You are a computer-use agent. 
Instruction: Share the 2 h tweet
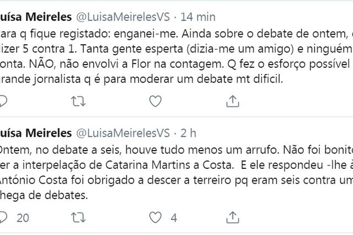point(232,217)
